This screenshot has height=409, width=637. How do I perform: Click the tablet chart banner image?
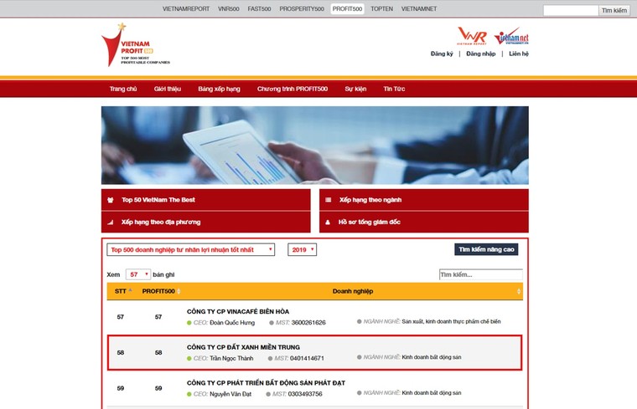(x=315, y=146)
